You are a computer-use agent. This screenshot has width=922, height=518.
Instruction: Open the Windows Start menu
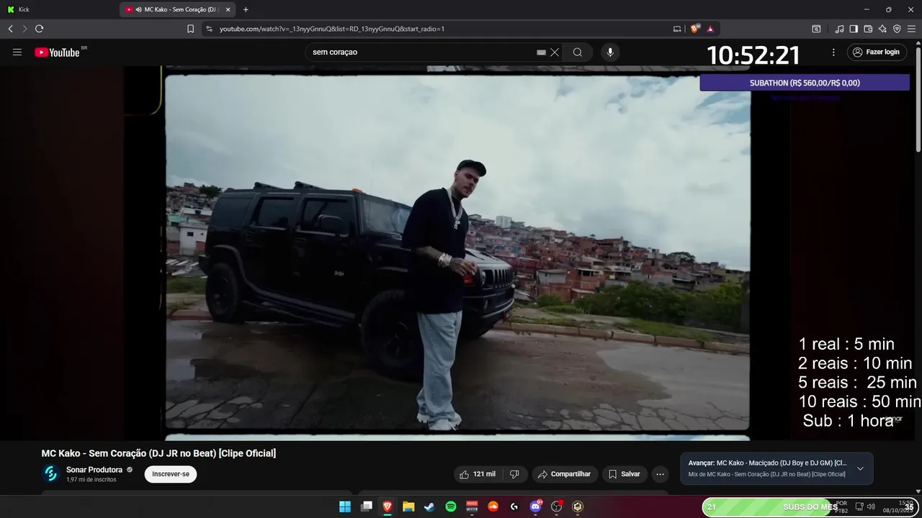[345, 506]
